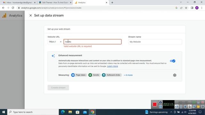This screenshot has height=115, width=205.
Task: Show hidden system tray icons
Action: (x=171, y=112)
